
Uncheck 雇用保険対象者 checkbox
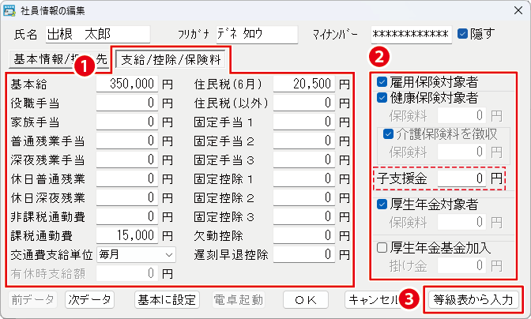click(382, 82)
